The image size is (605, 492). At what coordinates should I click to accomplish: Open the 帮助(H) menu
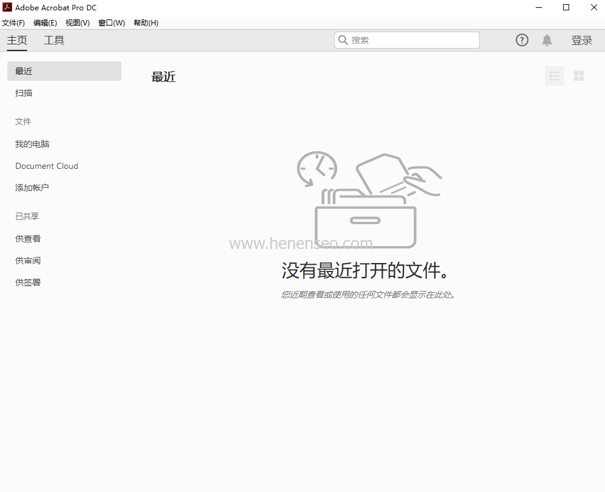coord(146,22)
